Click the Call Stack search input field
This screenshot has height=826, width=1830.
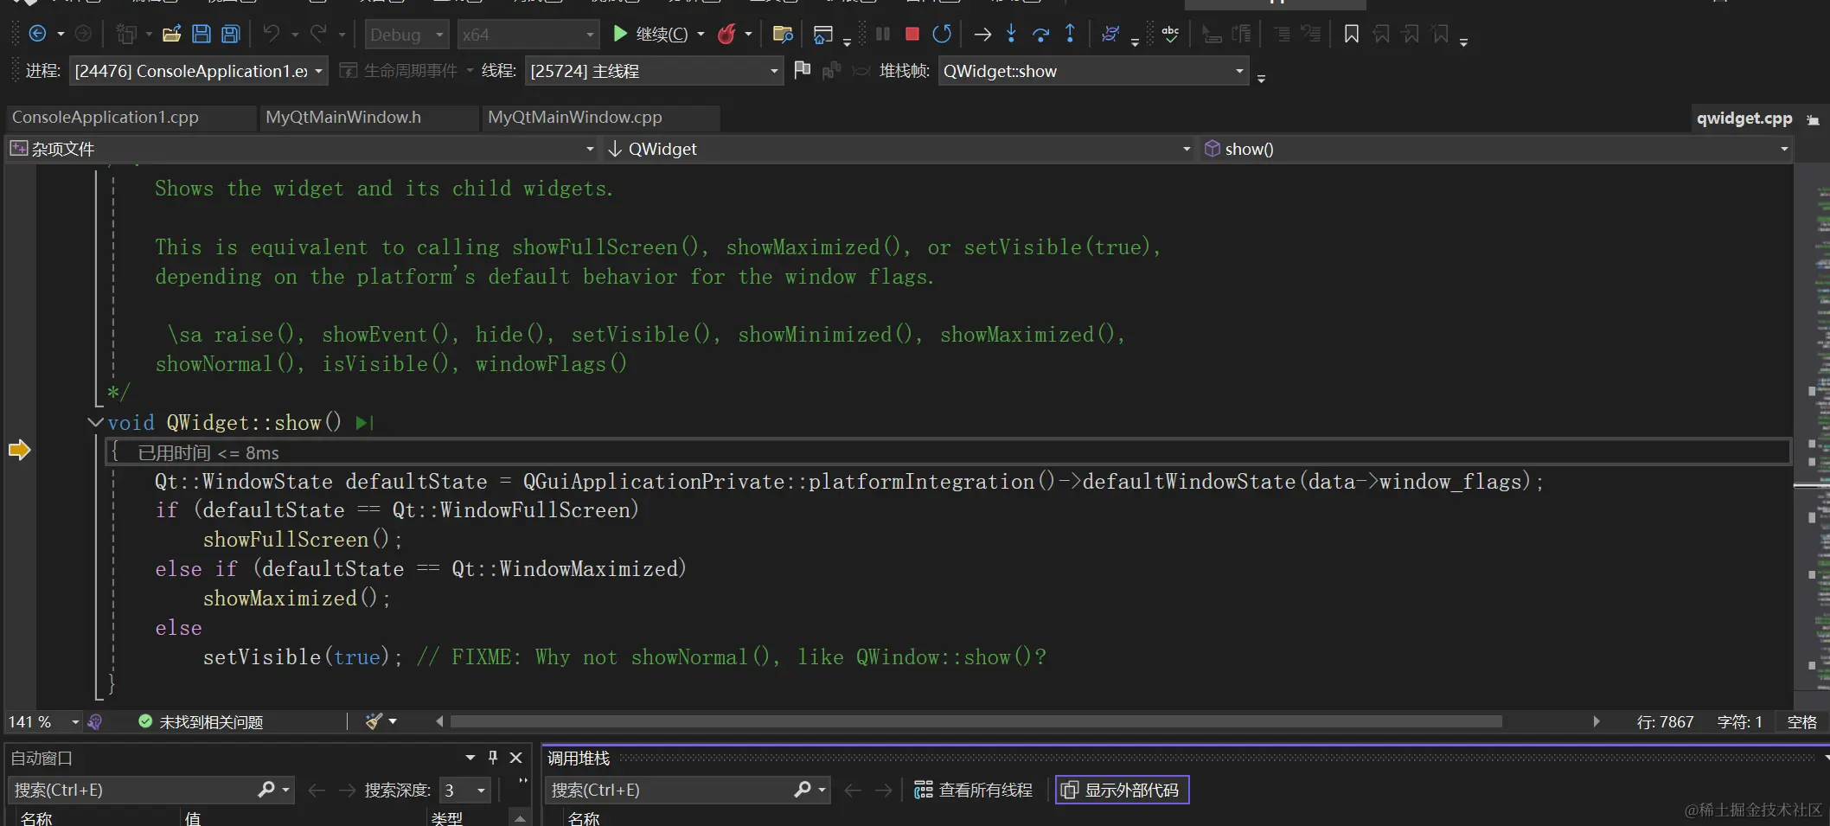pos(669,790)
